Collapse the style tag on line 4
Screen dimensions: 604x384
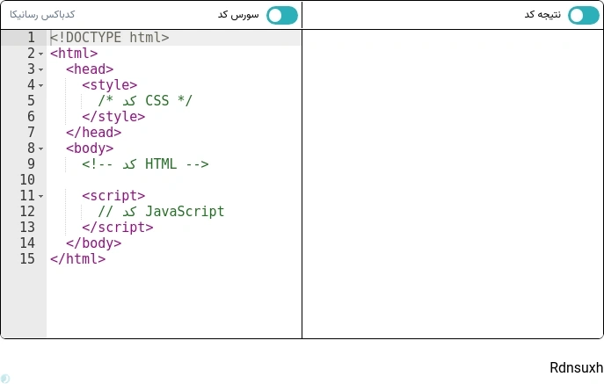pos(40,85)
